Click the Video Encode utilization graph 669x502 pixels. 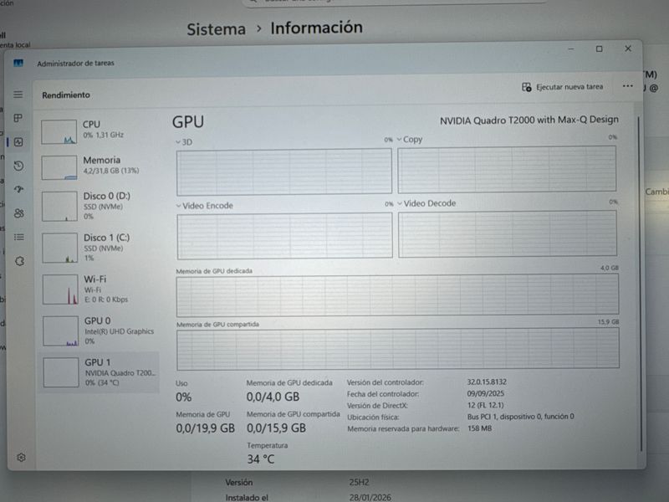[284, 236]
